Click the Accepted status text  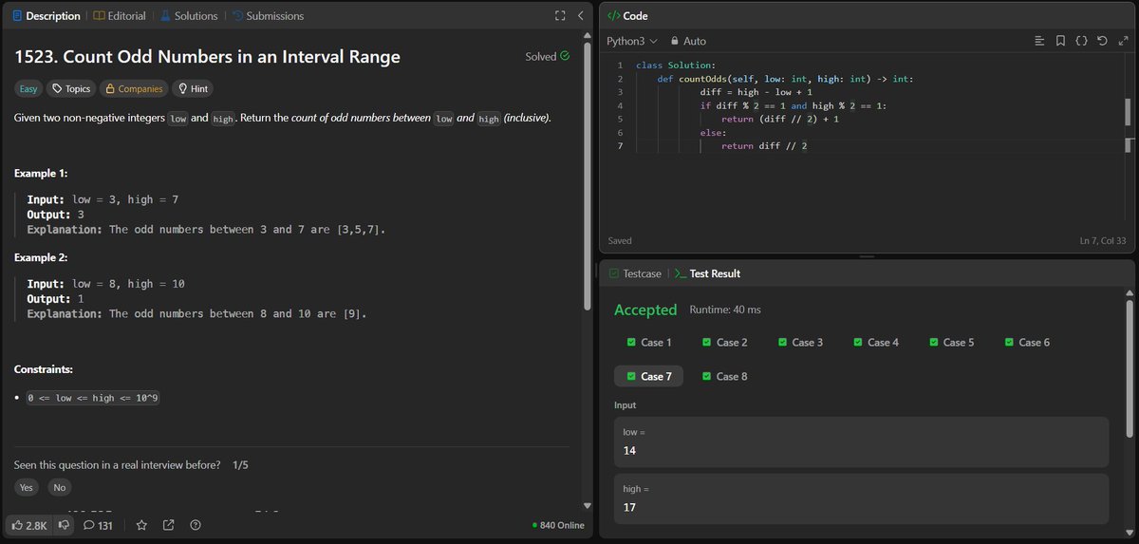pyautogui.click(x=645, y=310)
